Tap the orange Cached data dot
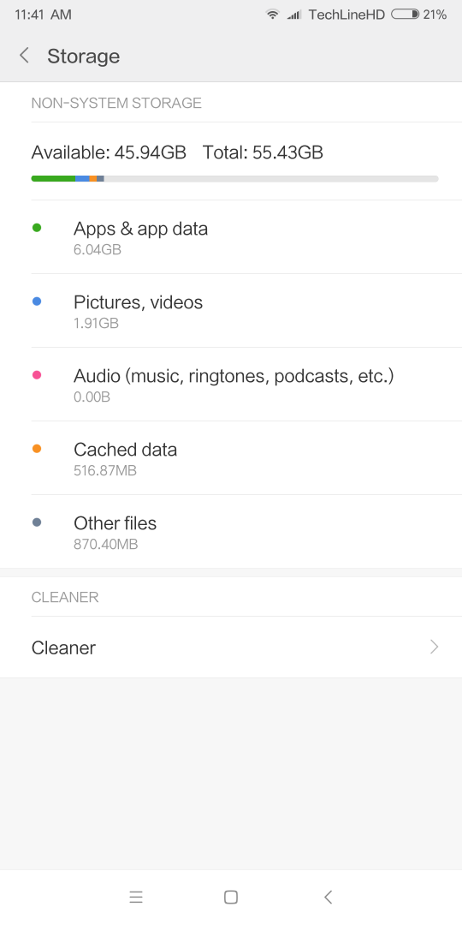This screenshot has height=925, width=462. click(x=37, y=449)
